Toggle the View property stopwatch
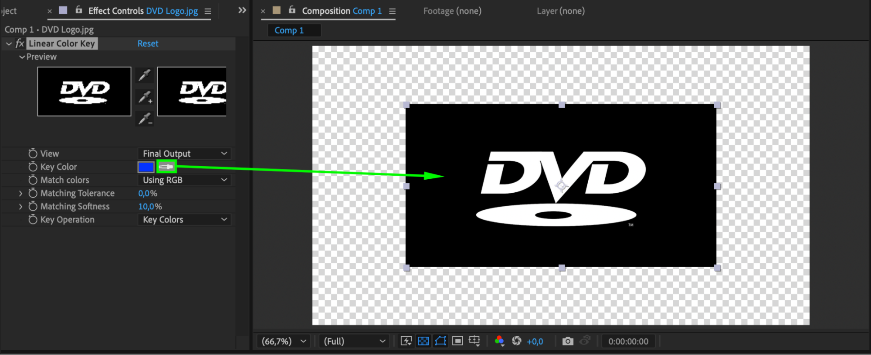 pyautogui.click(x=33, y=154)
